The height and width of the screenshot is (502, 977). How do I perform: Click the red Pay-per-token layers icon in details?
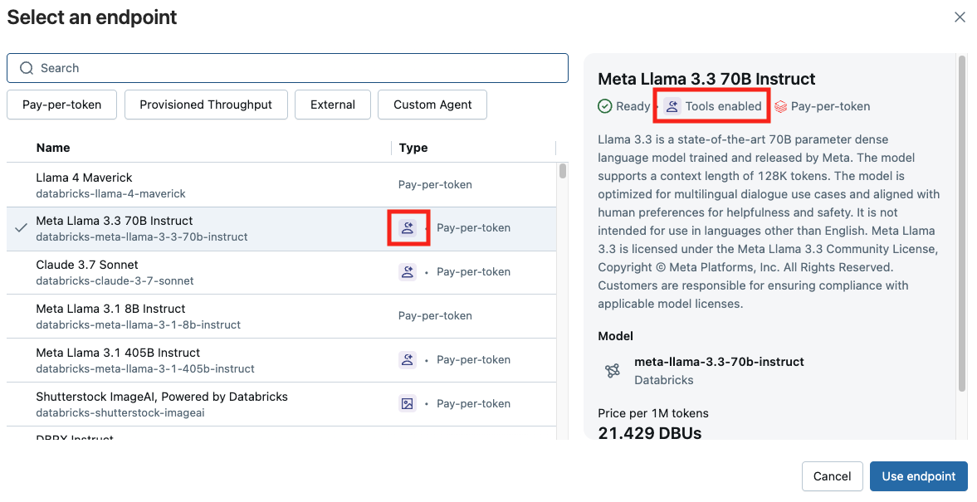tap(780, 106)
